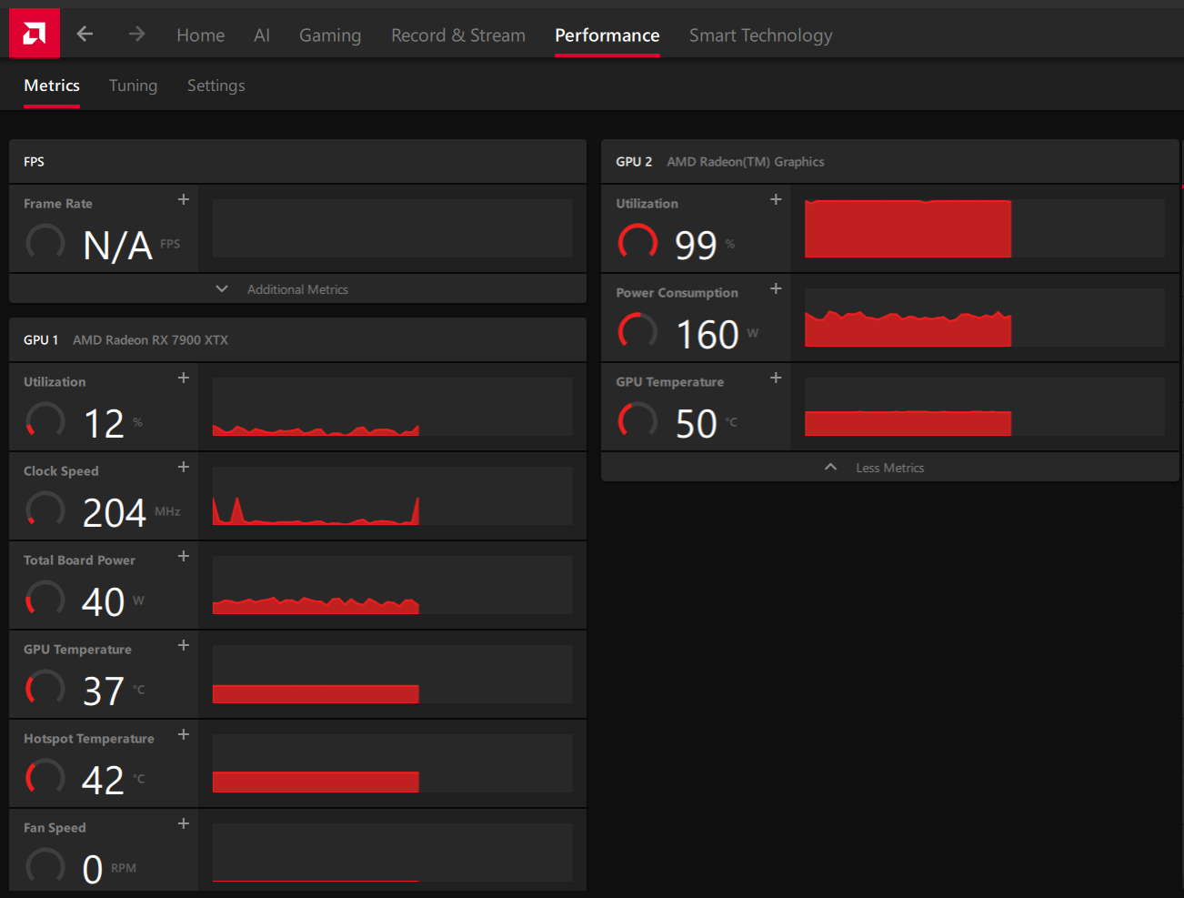The height and width of the screenshot is (898, 1184).
Task: Click the GPU 1 AMD Radeon RX 7900 XTX header
Action: tap(297, 339)
